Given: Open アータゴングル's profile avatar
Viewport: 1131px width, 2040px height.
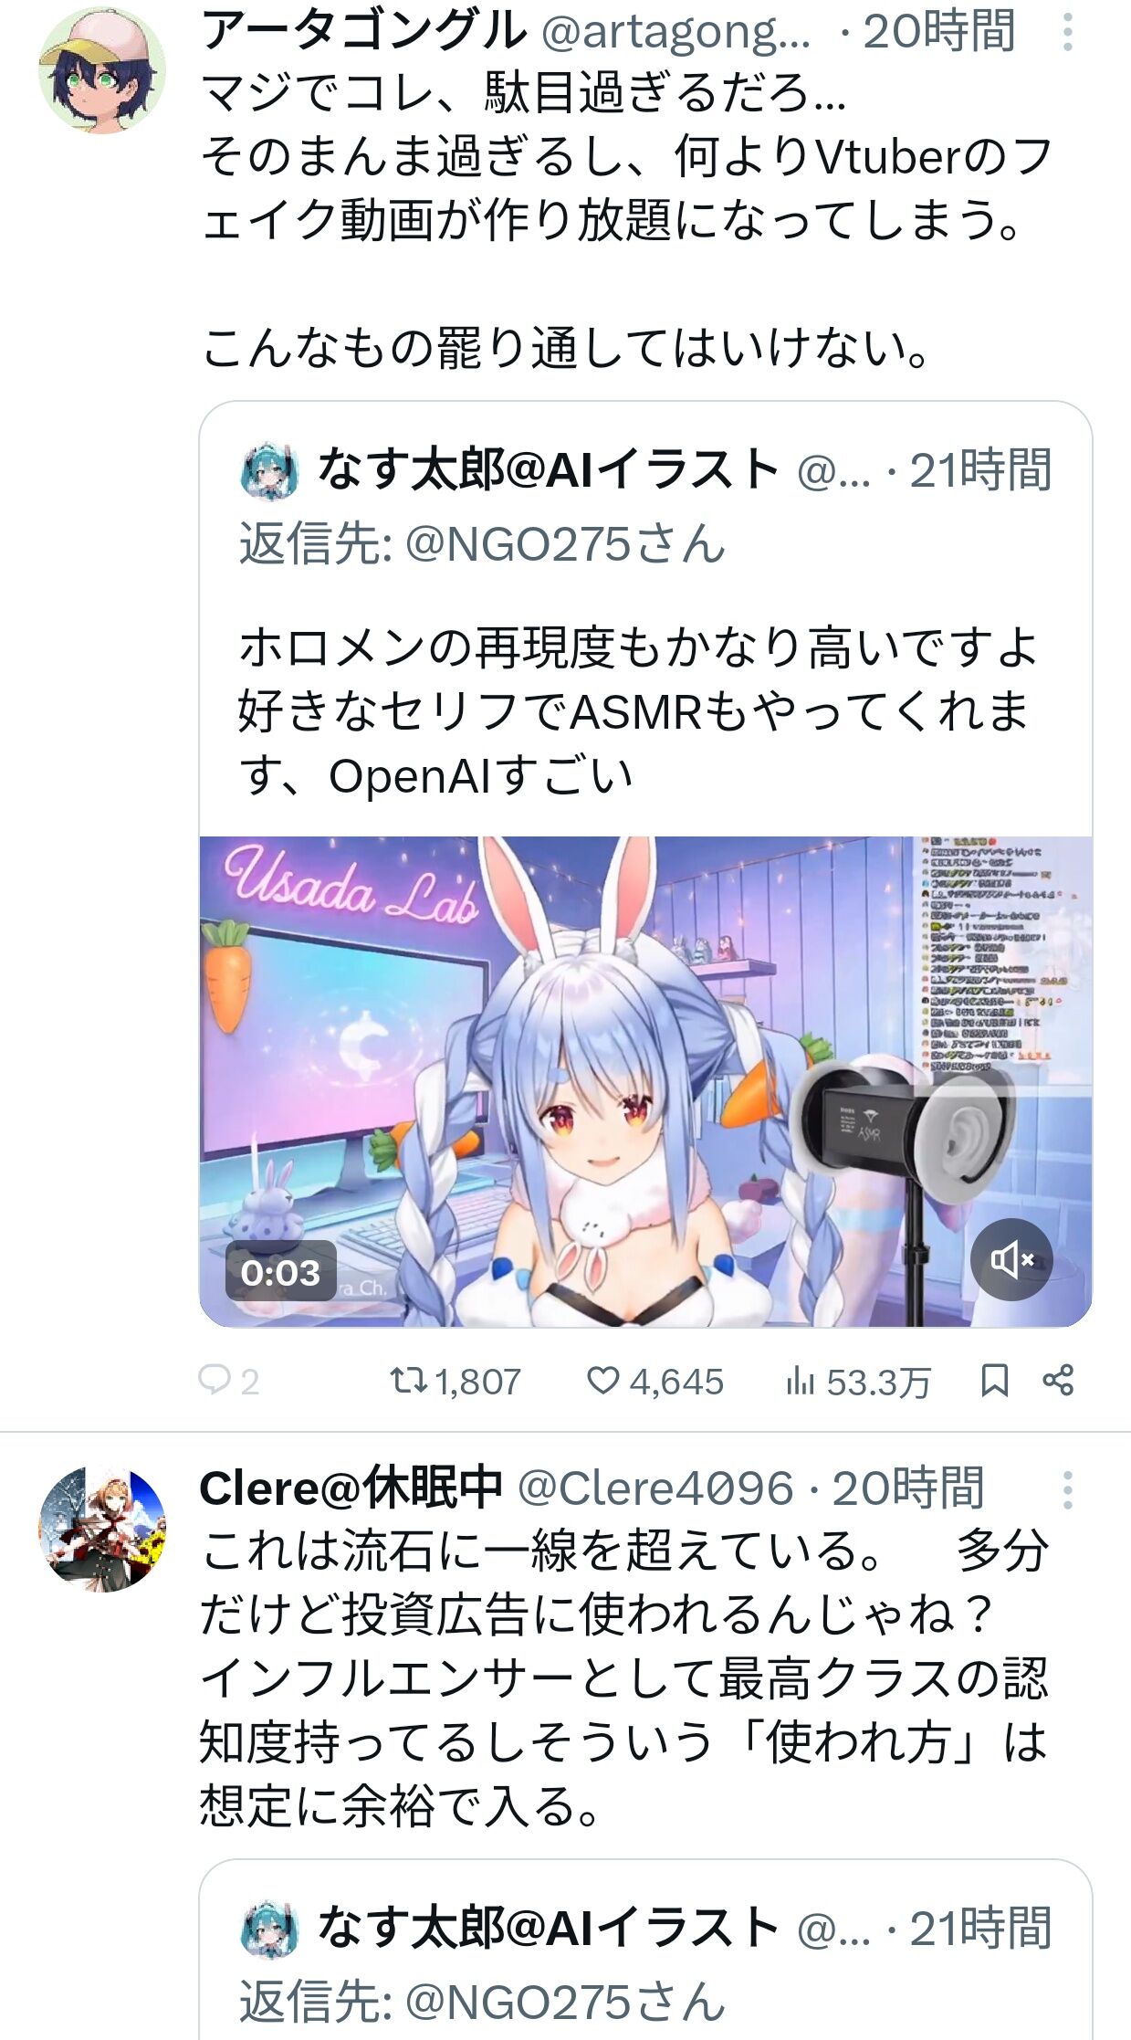Looking at the screenshot, I should point(102,70).
